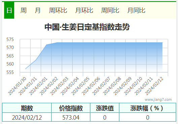
Task: Click the 2024/02/01 axis date label
Action: tap(38, 86)
